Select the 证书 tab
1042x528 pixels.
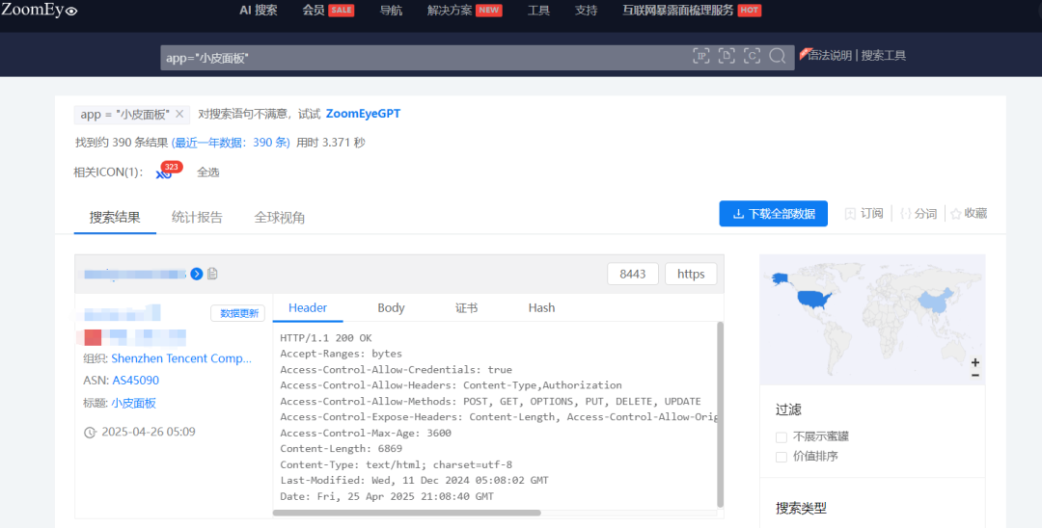coord(467,307)
